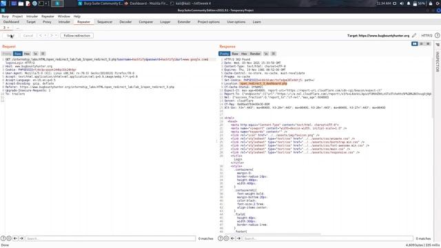
Task: Switch to Extender tab
Action: pos(184,22)
